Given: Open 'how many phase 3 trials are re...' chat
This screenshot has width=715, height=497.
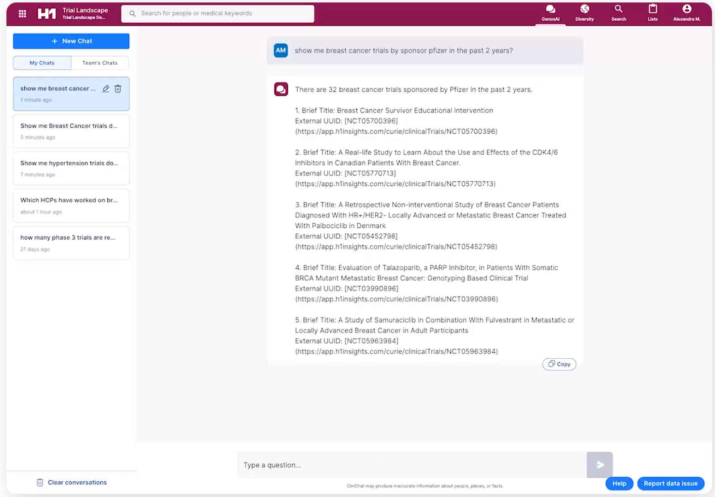Looking at the screenshot, I should [71, 243].
